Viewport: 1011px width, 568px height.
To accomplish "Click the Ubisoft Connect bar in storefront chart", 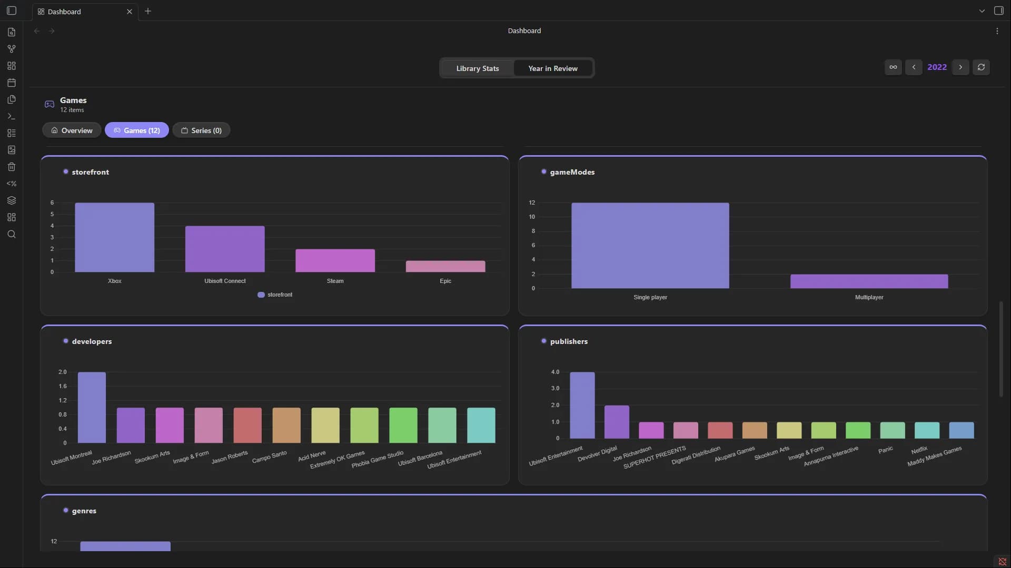I will pos(225,249).
